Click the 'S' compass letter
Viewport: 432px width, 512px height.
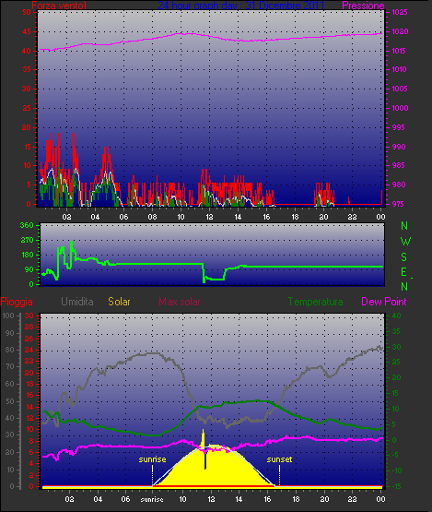[x=404, y=257]
